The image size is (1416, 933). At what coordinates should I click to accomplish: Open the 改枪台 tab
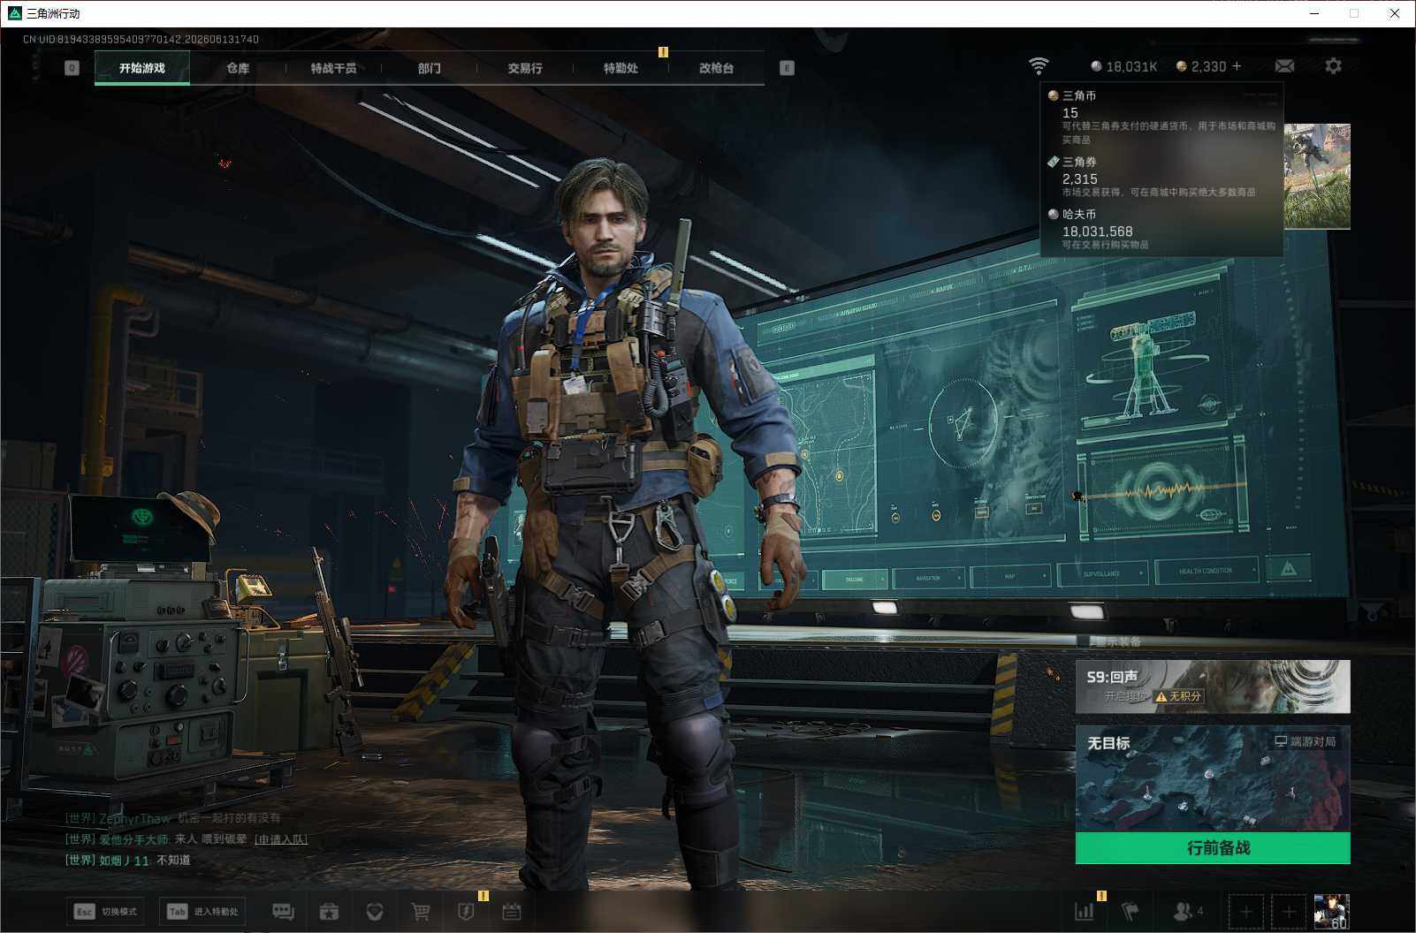[716, 68]
